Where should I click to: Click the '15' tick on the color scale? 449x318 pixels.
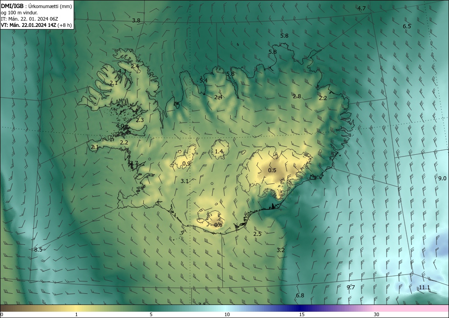(x=302, y=314)
